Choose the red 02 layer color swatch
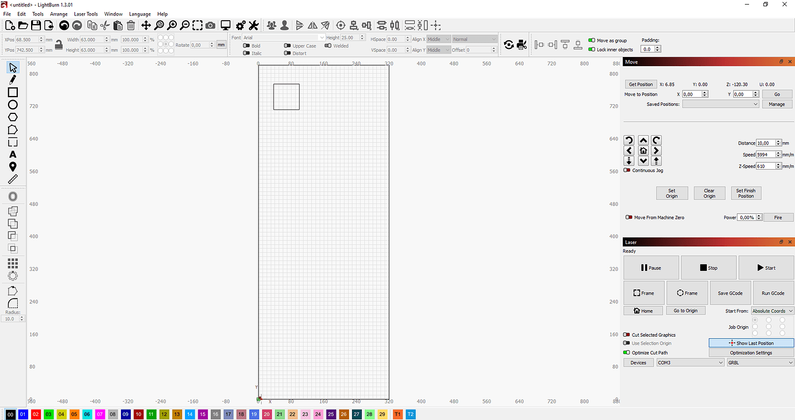The width and height of the screenshot is (795, 420). [x=36, y=414]
